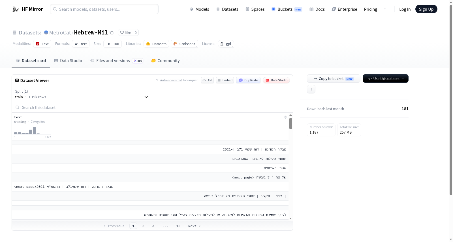Click the Text modality tag icon
Image resolution: width=453 pixels, height=242 pixels.
(38, 44)
